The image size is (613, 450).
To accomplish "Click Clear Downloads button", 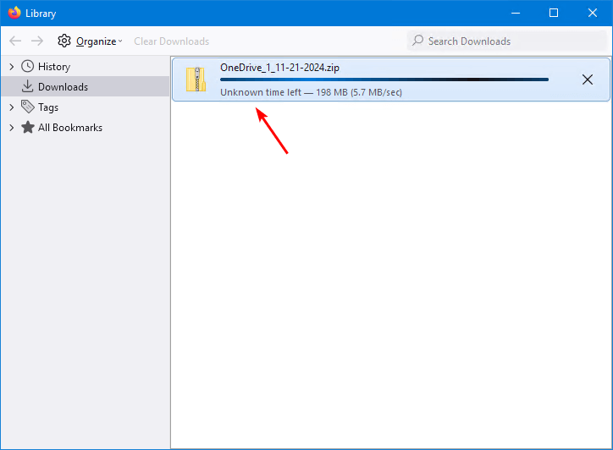I will click(x=172, y=41).
